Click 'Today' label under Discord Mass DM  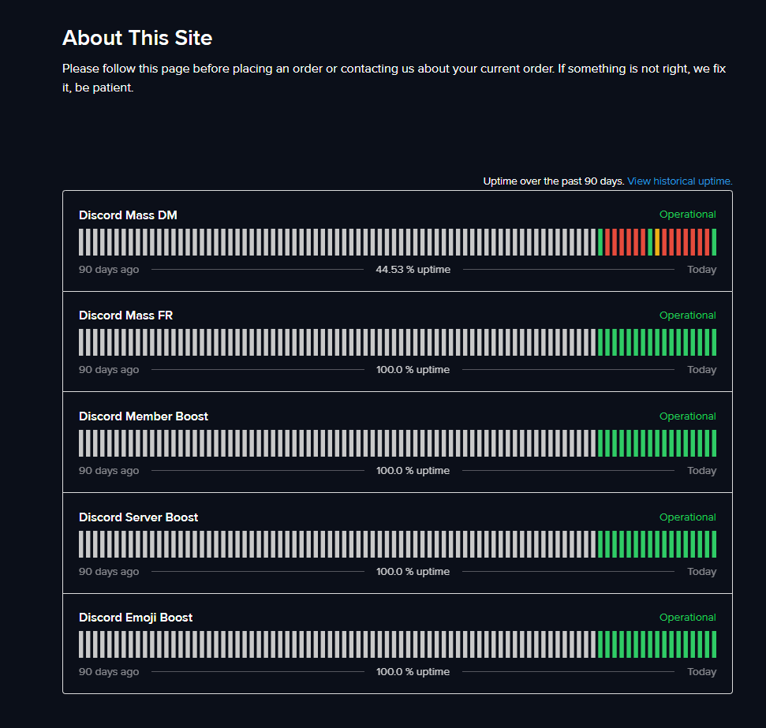click(701, 269)
